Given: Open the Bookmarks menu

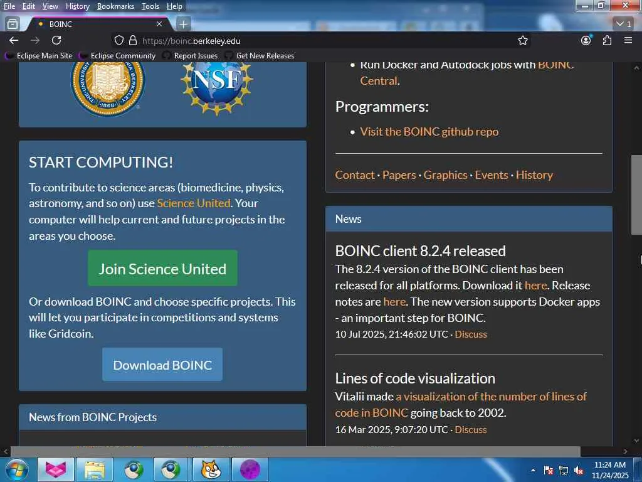Looking at the screenshot, I should (x=115, y=6).
